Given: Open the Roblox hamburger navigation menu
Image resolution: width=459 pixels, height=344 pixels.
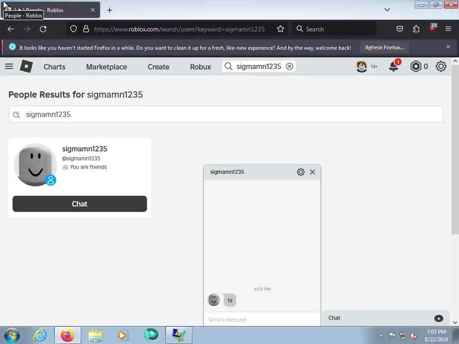Looking at the screenshot, I should (x=9, y=66).
